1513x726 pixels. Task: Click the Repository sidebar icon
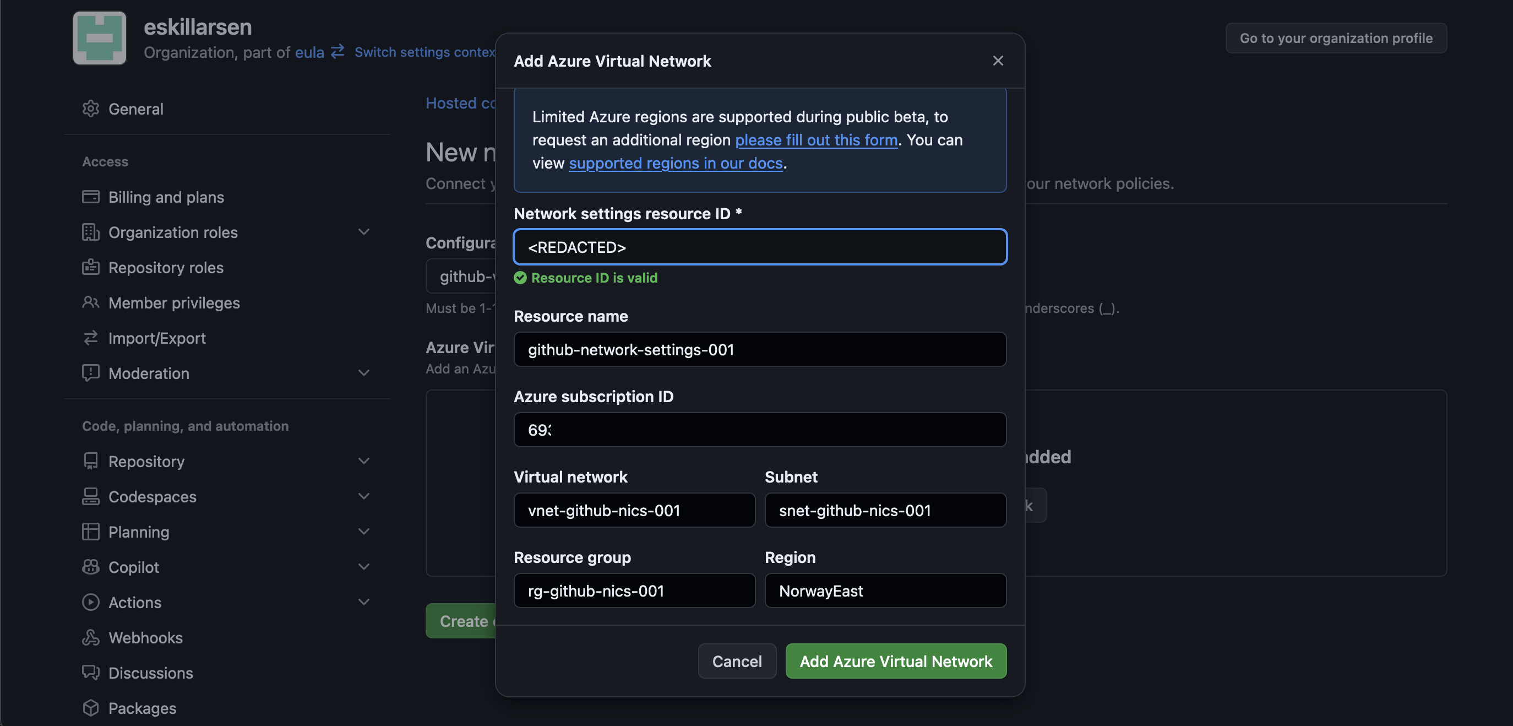point(90,461)
